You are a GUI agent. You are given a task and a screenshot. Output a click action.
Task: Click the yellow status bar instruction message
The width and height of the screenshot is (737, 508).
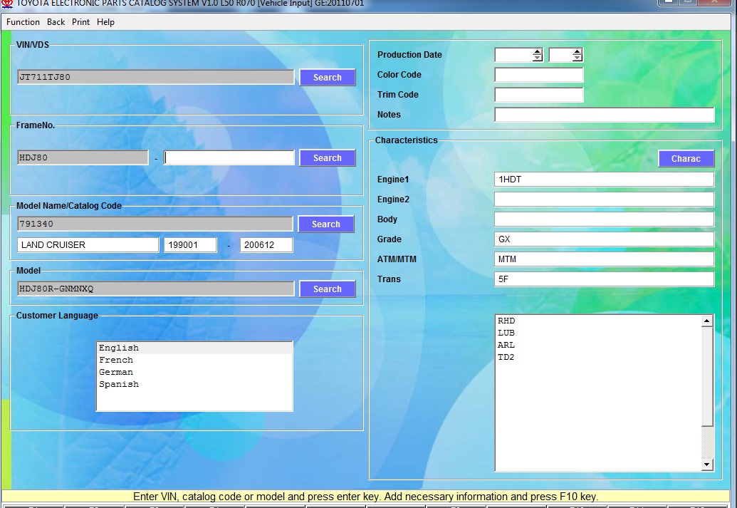pyautogui.click(x=366, y=497)
